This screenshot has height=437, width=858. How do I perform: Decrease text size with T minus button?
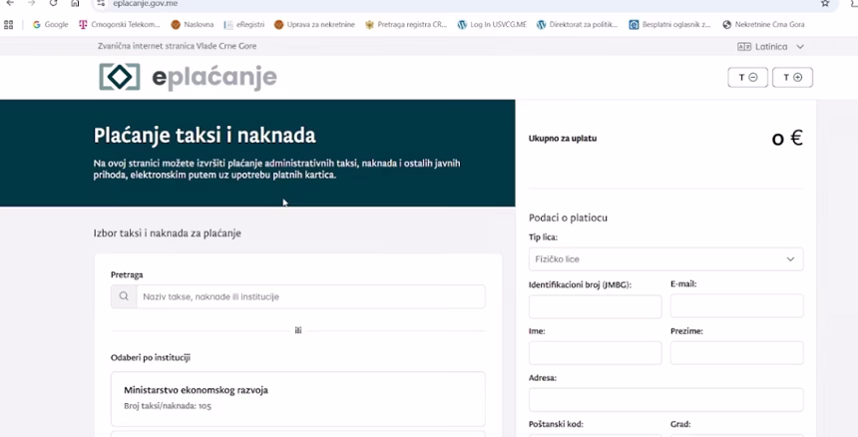point(748,77)
